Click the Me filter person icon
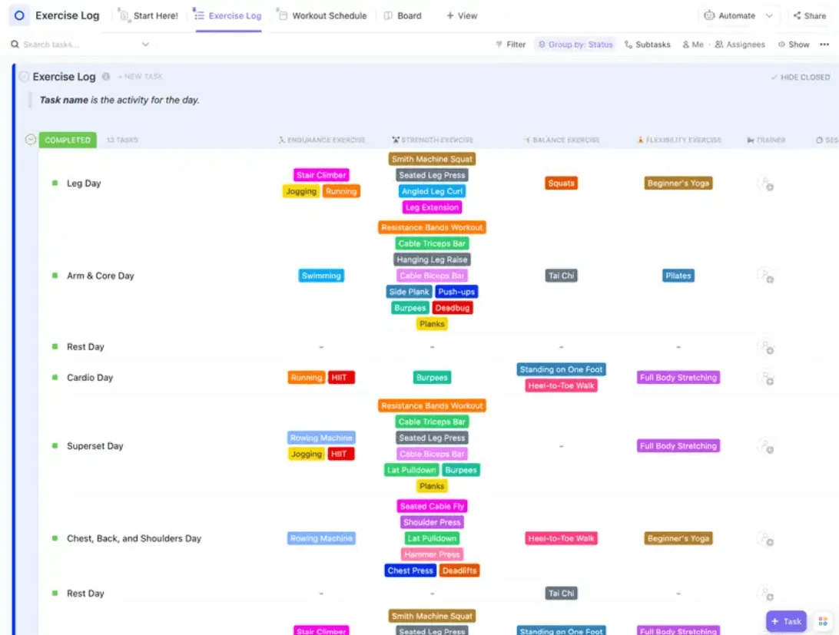Image resolution: width=839 pixels, height=635 pixels. 686,45
